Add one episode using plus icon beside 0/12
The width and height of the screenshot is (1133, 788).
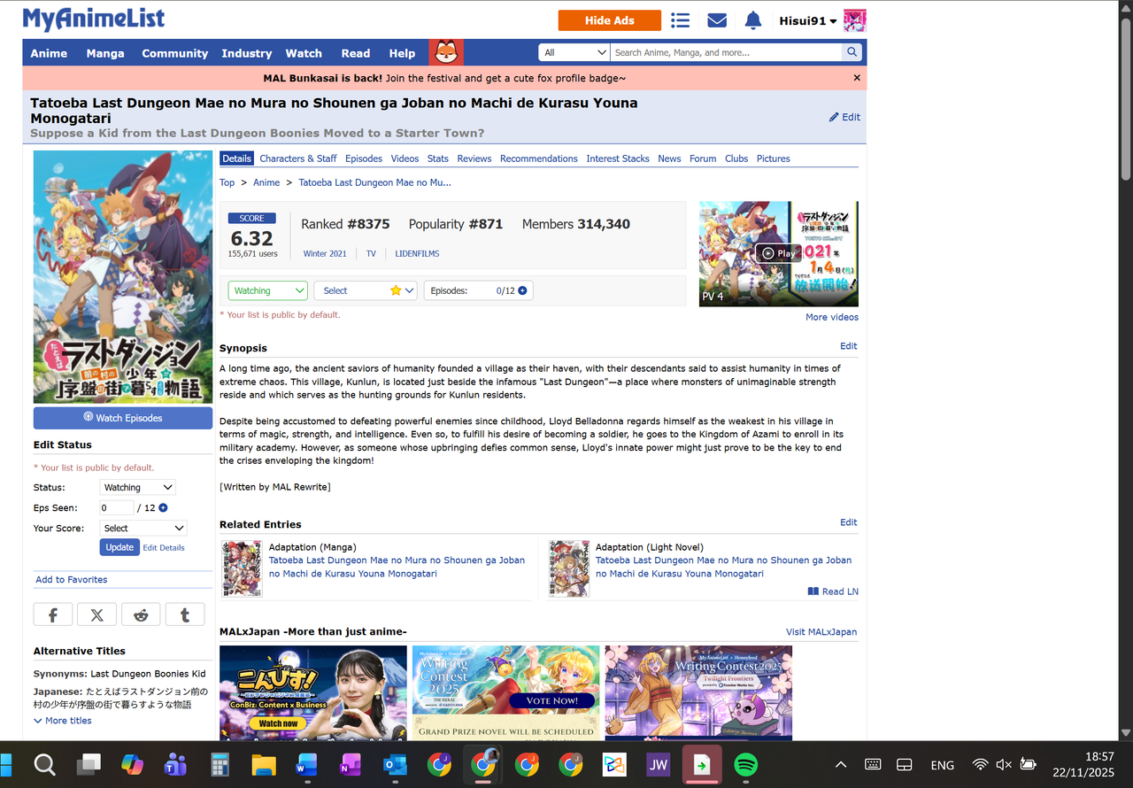(x=522, y=290)
